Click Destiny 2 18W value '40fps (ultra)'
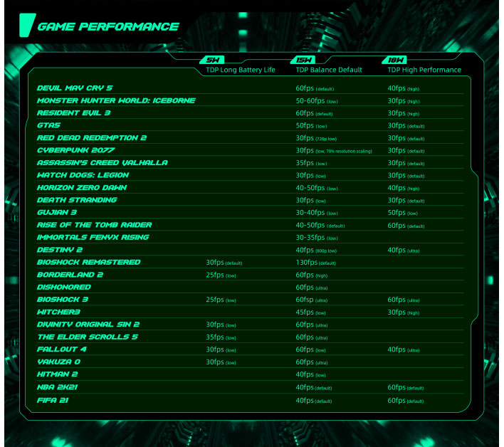 point(404,251)
